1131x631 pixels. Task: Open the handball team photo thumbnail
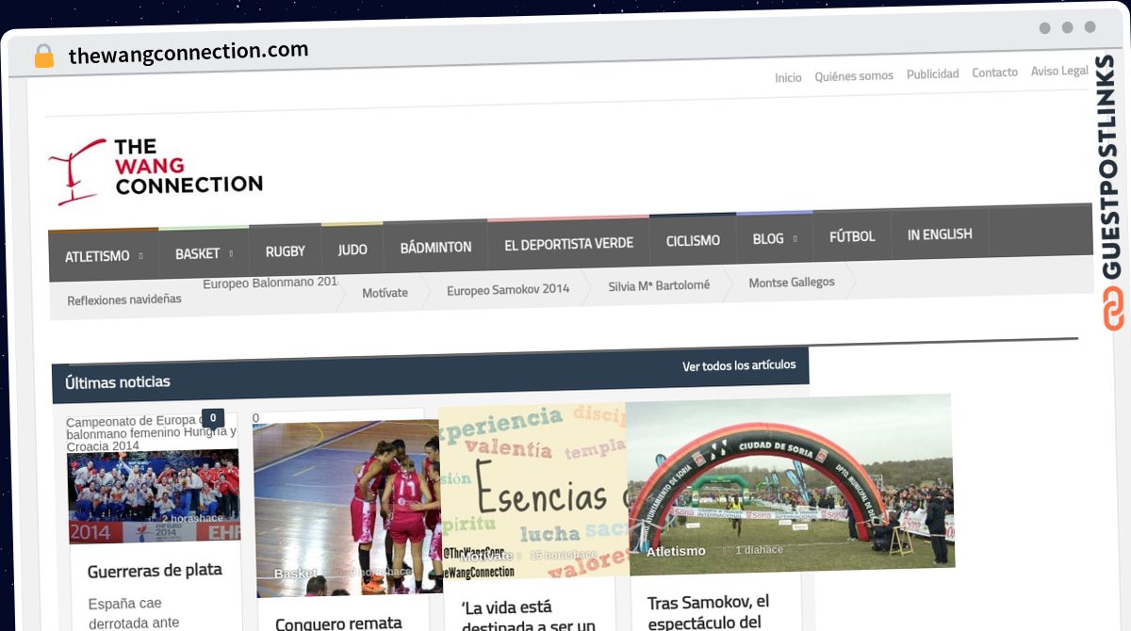[154, 495]
